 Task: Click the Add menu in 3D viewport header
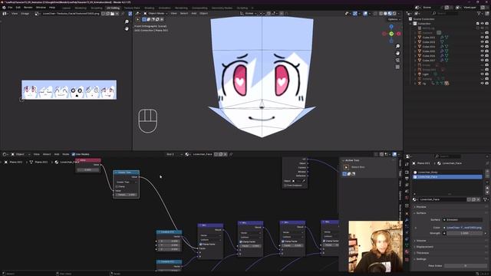click(194, 14)
